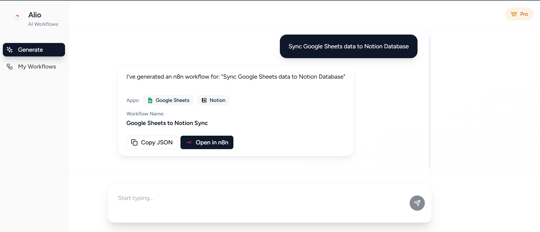Click the send message paper-plane button

point(417,203)
